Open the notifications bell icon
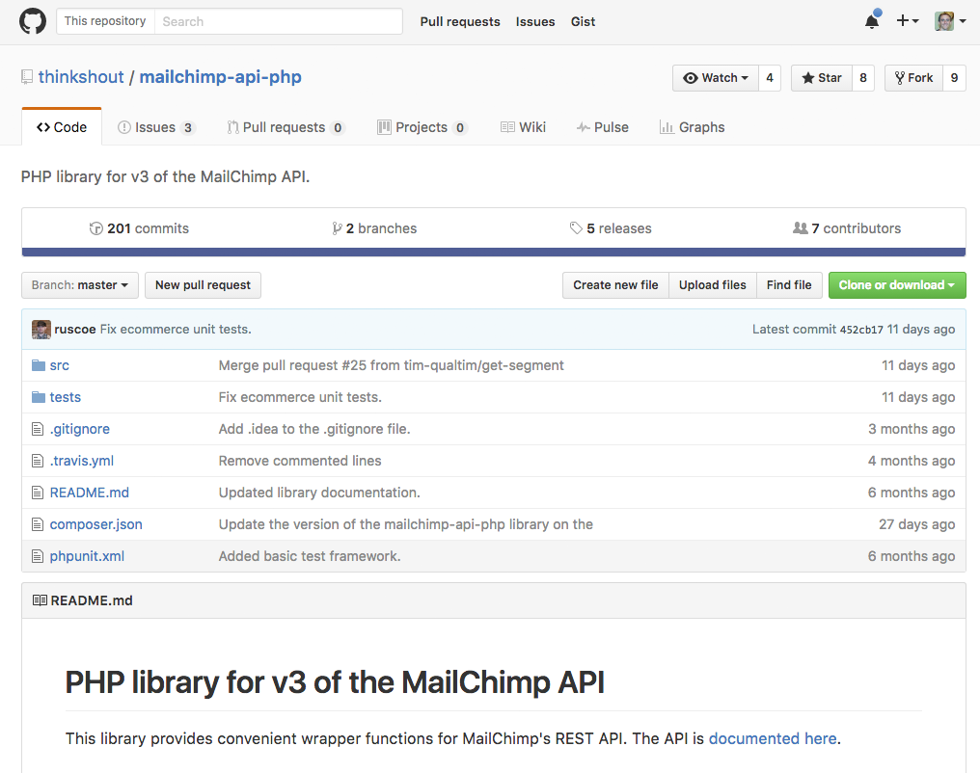Viewport: 980px width, 773px height. click(872, 21)
